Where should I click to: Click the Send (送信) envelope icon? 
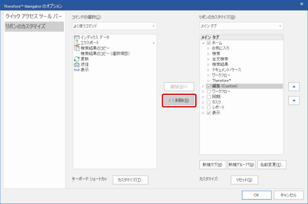77,64
